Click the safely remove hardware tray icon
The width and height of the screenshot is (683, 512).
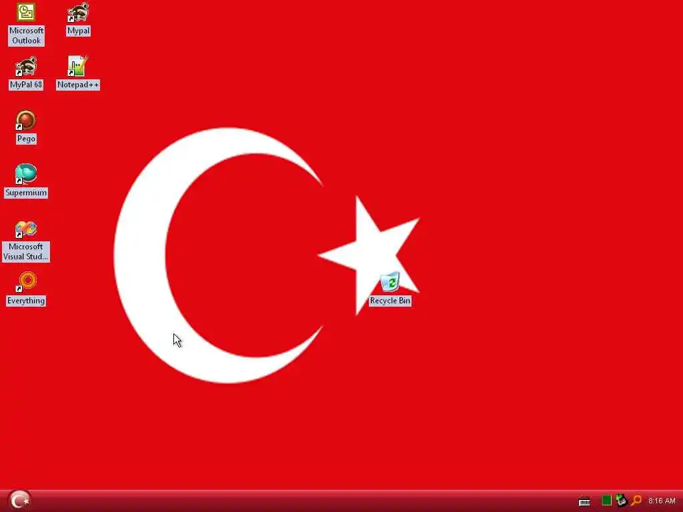[x=622, y=500]
